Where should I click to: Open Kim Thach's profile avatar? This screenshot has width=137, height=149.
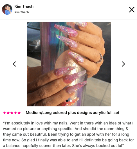[x=7, y=9]
